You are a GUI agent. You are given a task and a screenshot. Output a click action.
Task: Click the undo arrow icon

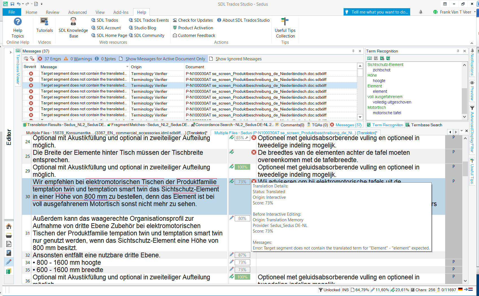point(19,4)
